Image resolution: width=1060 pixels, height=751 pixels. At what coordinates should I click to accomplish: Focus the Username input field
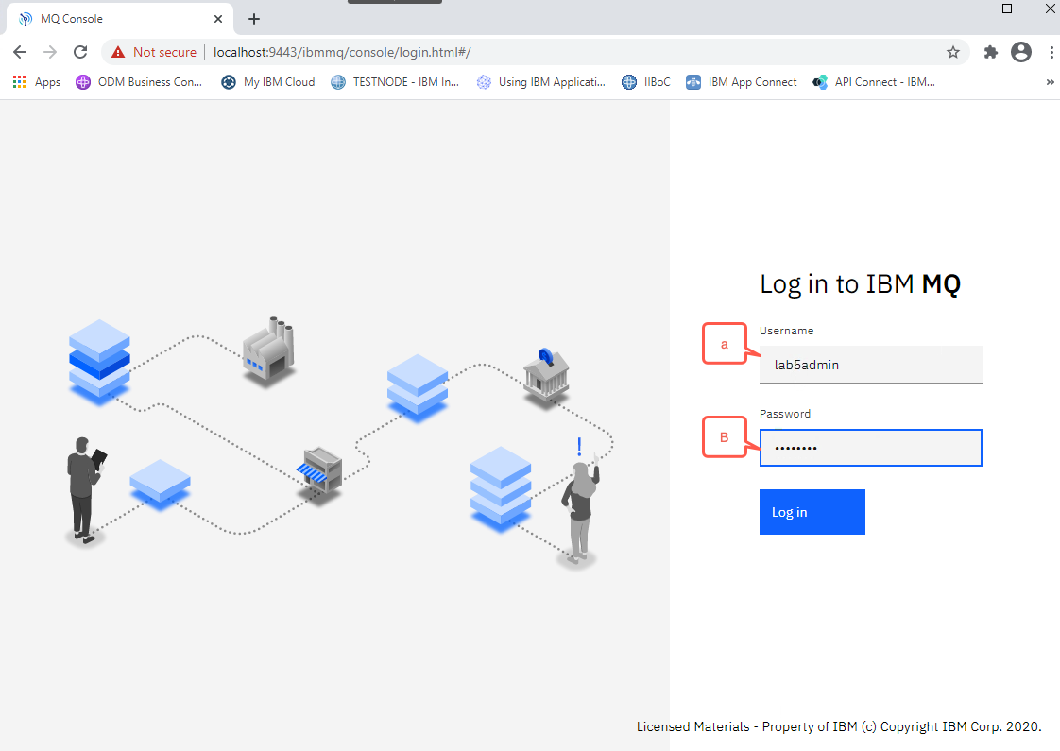point(871,365)
